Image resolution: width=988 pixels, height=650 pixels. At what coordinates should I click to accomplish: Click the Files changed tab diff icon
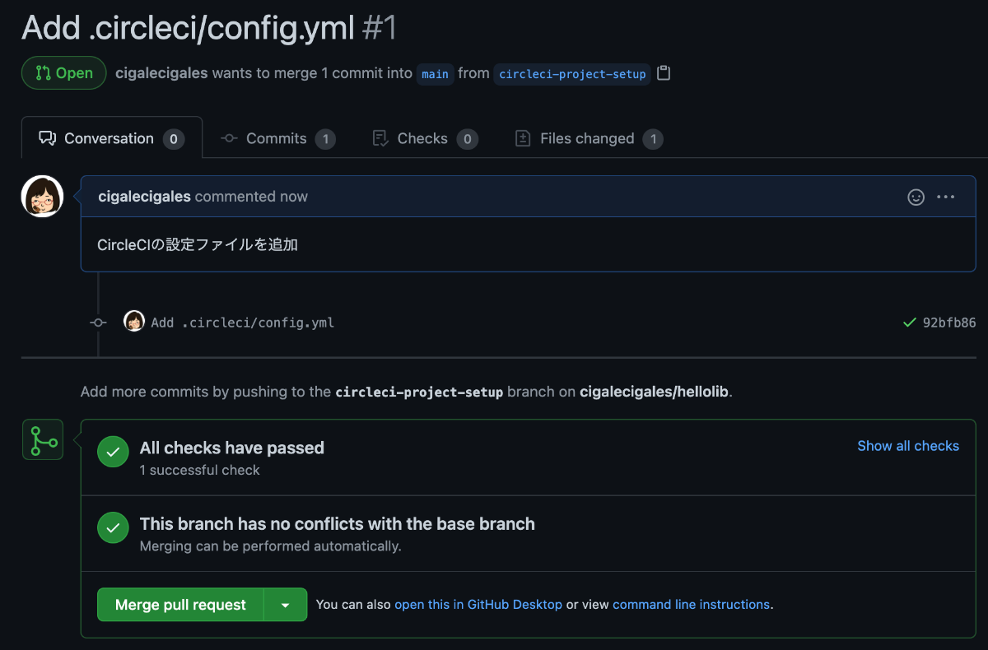pos(522,138)
